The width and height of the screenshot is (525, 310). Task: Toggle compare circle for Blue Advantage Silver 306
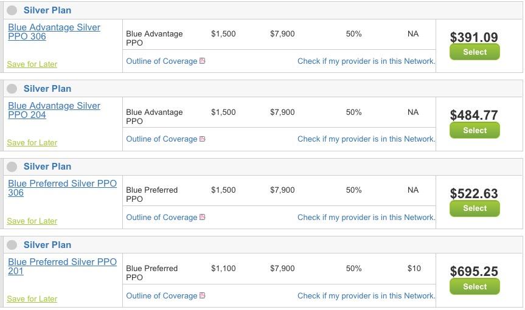(x=12, y=10)
